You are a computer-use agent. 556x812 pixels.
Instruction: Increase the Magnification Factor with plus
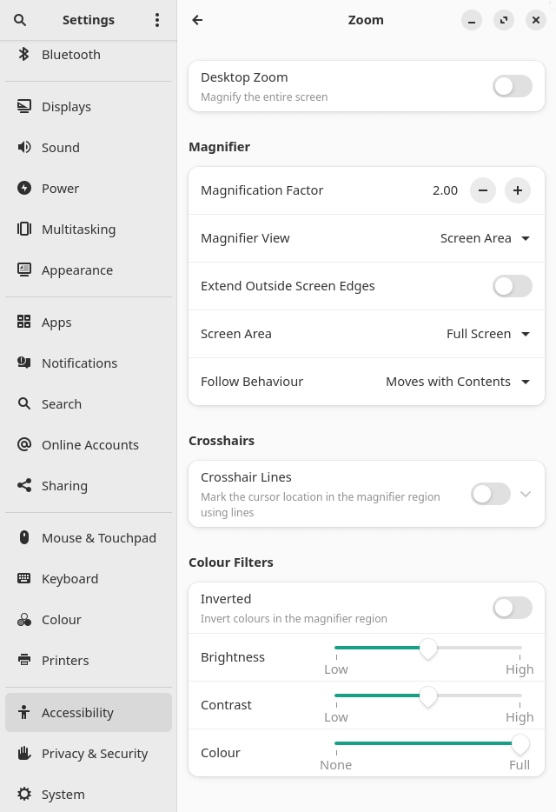pos(518,190)
